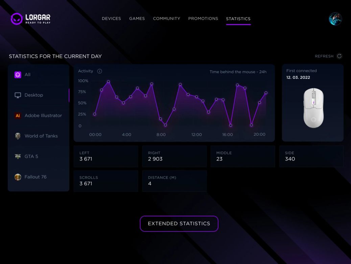The width and height of the screenshot is (351, 264).
Task: Click the refresh circular arrow icon
Action: [x=339, y=56]
